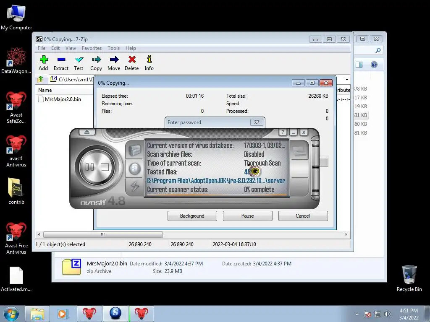The width and height of the screenshot is (430, 322).
Task: Click the Copy toolbar icon in 7-Zip
Action: click(96, 63)
